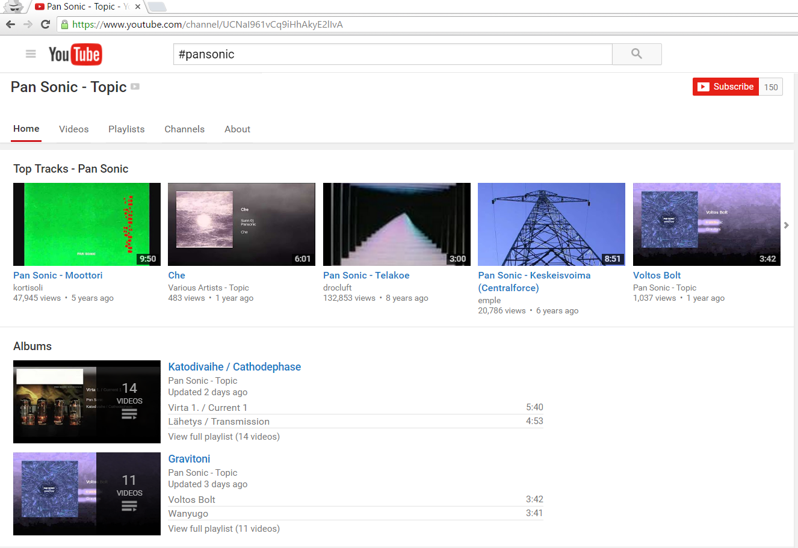Click the 4:53 track duration
The width and height of the screenshot is (798, 548).
(x=534, y=421)
